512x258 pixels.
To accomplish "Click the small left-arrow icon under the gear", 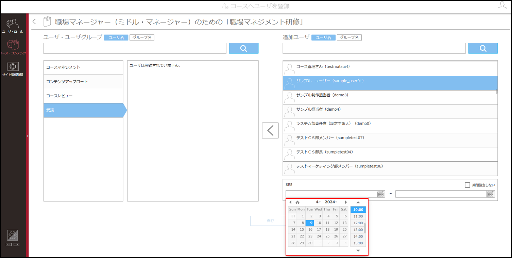I will coord(9,244).
